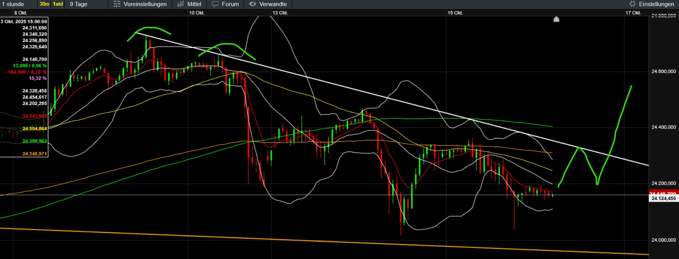Click the Verwandte eye icon
The width and height of the screenshot is (679, 259).
[x=253, y=4]
